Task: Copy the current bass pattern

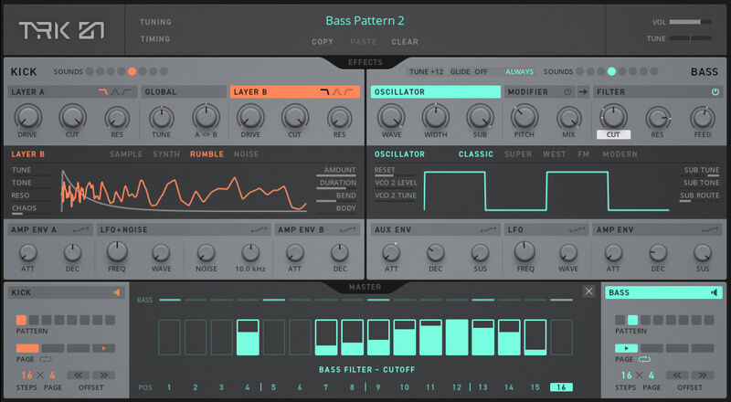Action: (323, 41)
